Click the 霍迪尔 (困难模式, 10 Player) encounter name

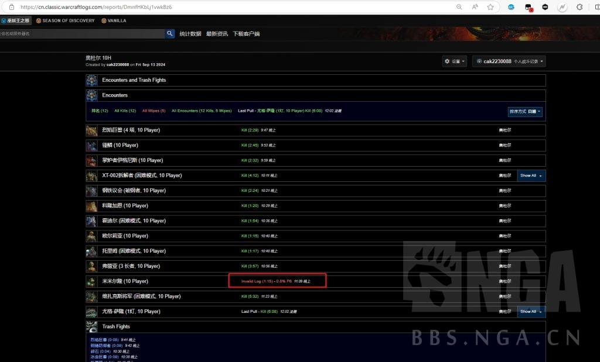134,220
